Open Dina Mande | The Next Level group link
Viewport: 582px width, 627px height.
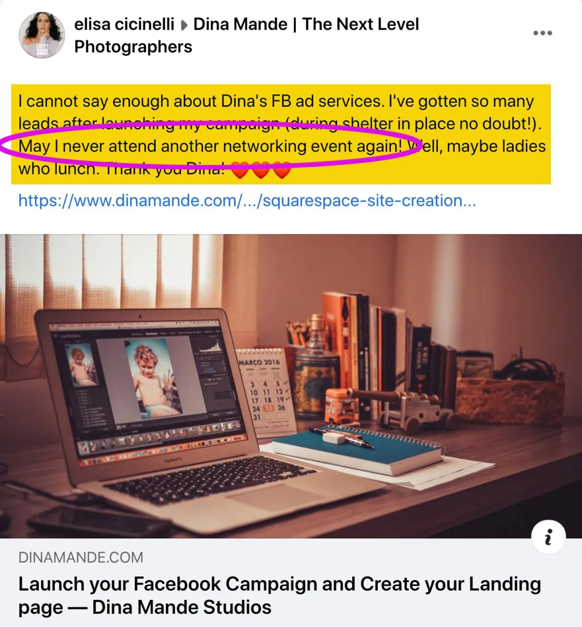246,35
